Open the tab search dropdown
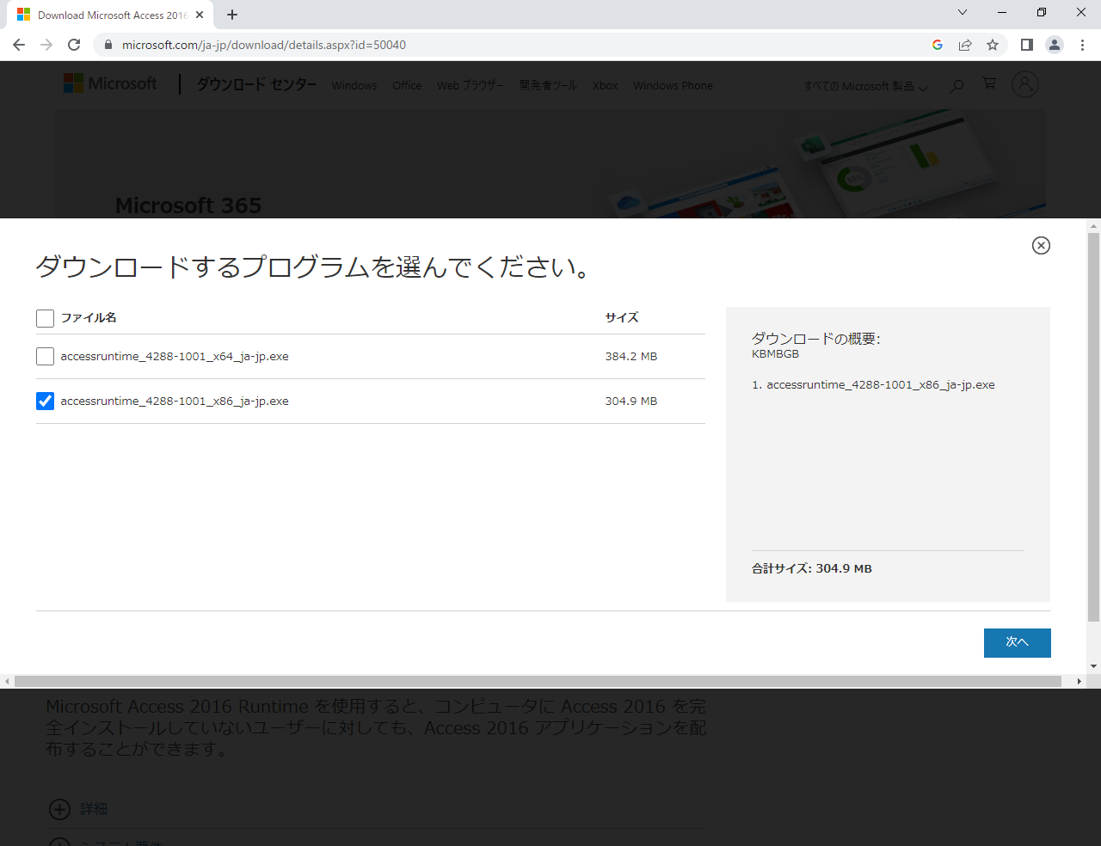Viewport: 1101px width, 846px height. click(x=963, y=13)
